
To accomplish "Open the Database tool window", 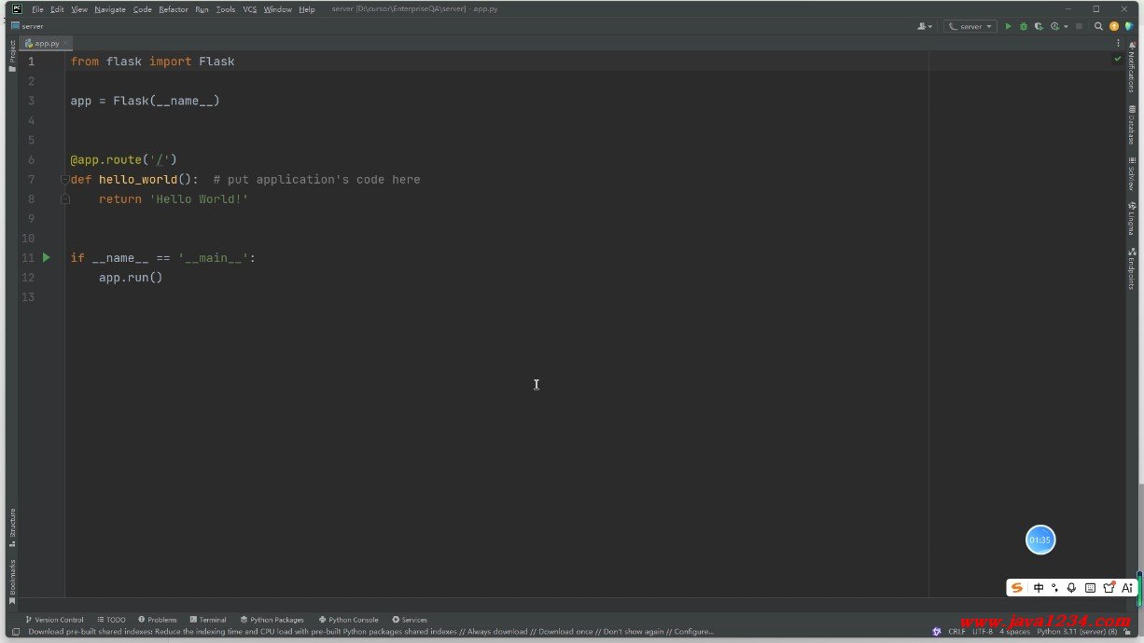I will [x=1132, y=125].
